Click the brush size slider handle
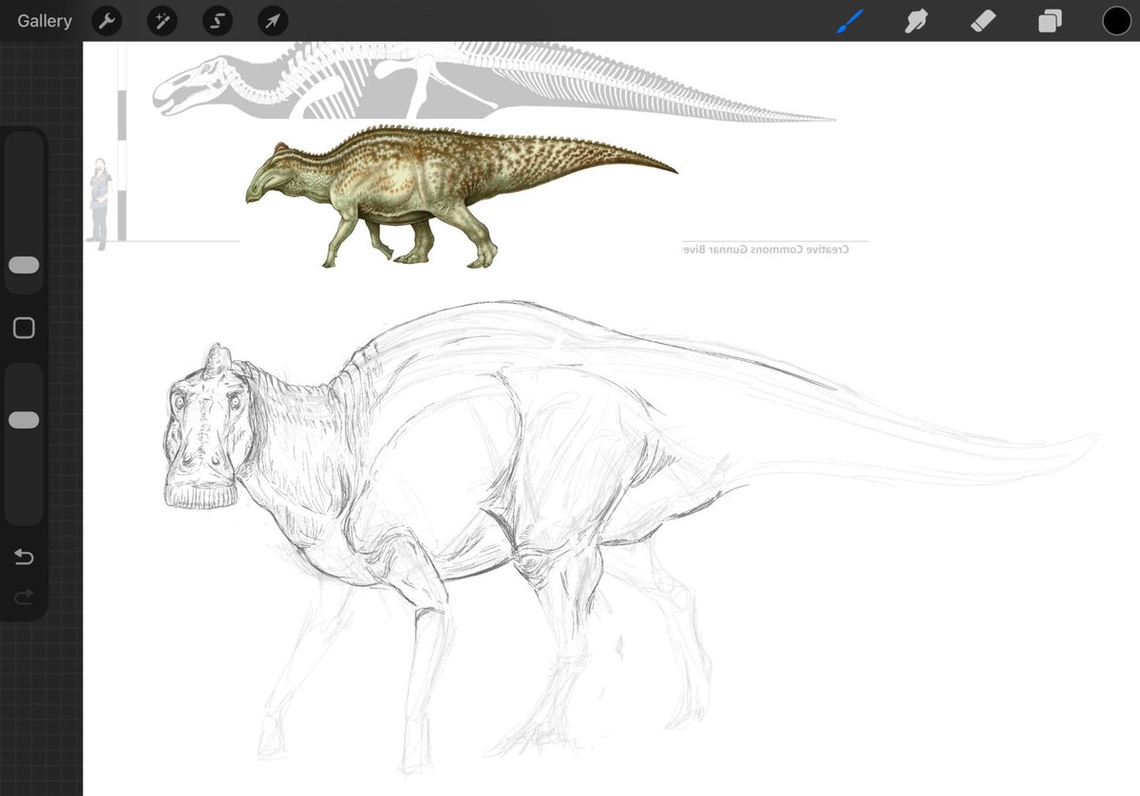This screenshot has height=796, width=1140. [x=24, y=265]
